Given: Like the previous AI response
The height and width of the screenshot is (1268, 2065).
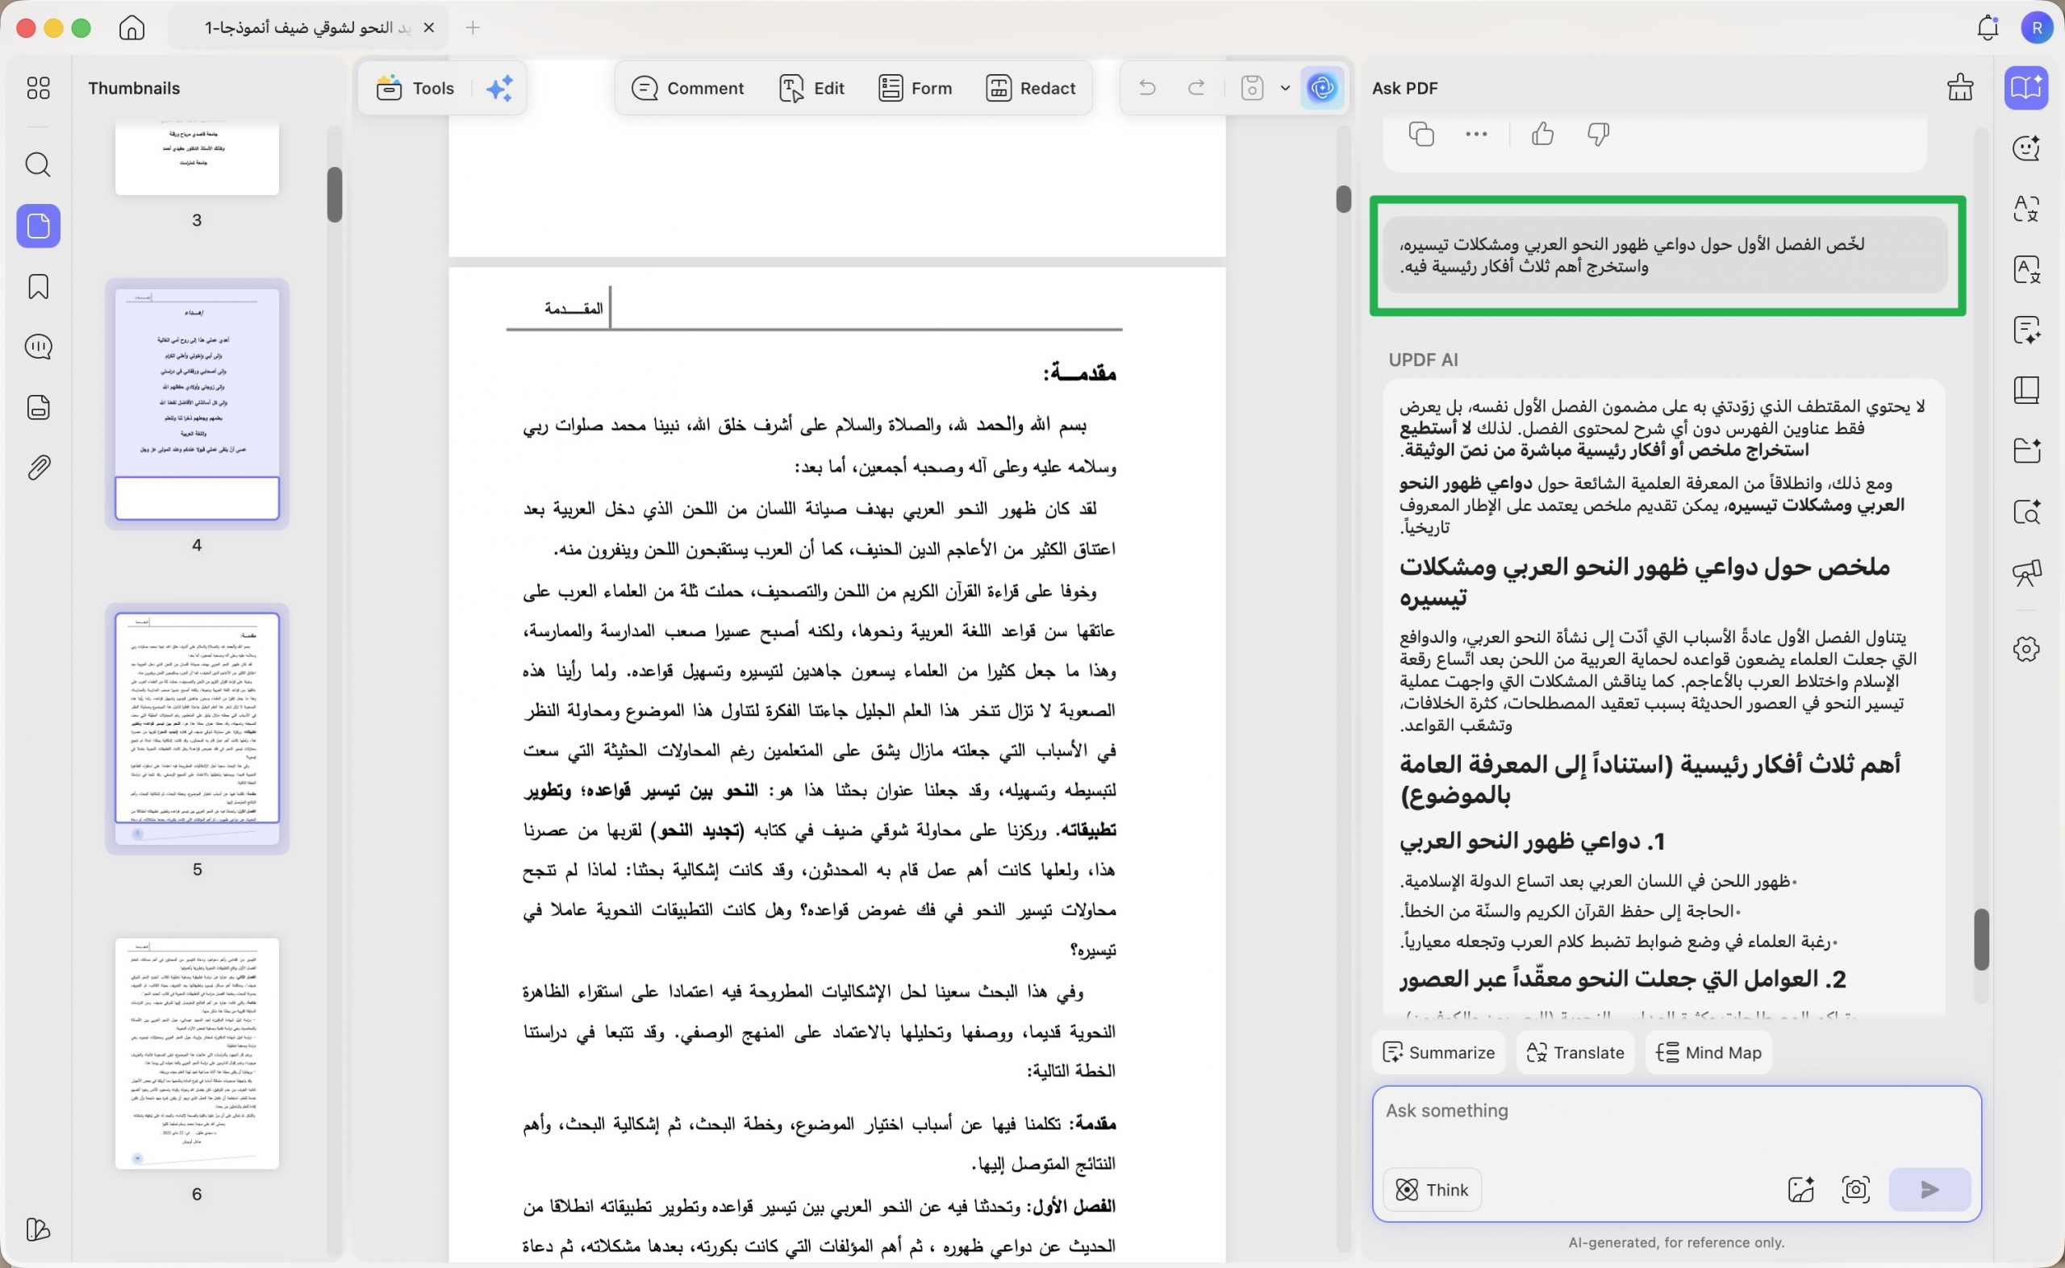Looking at the screenshot, I should (x=1542, y=133).
